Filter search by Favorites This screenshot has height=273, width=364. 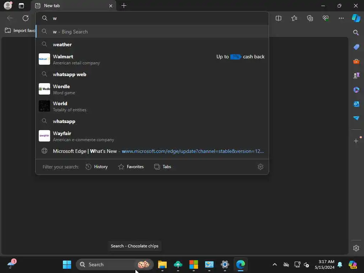[131, 167]
